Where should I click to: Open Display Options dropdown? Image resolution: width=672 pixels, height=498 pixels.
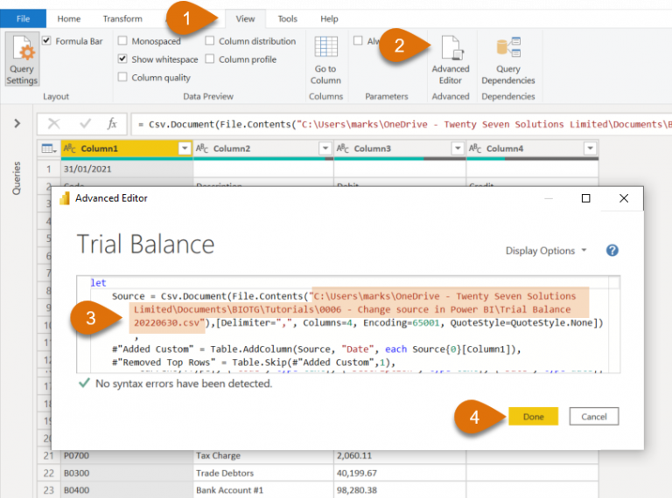click(546, 251)
